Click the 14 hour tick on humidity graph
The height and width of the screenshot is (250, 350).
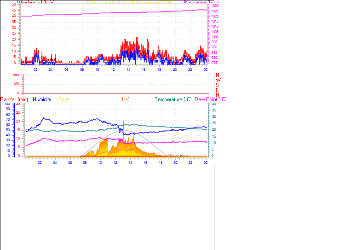pyautogui.click(x=130, y=163)
